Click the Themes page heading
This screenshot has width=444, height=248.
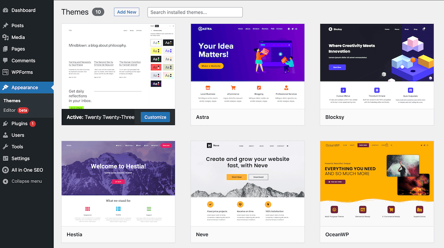[75, 12]
